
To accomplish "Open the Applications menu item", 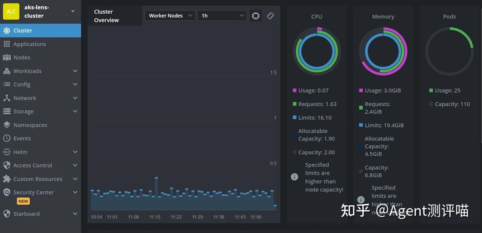I will 41,44.
